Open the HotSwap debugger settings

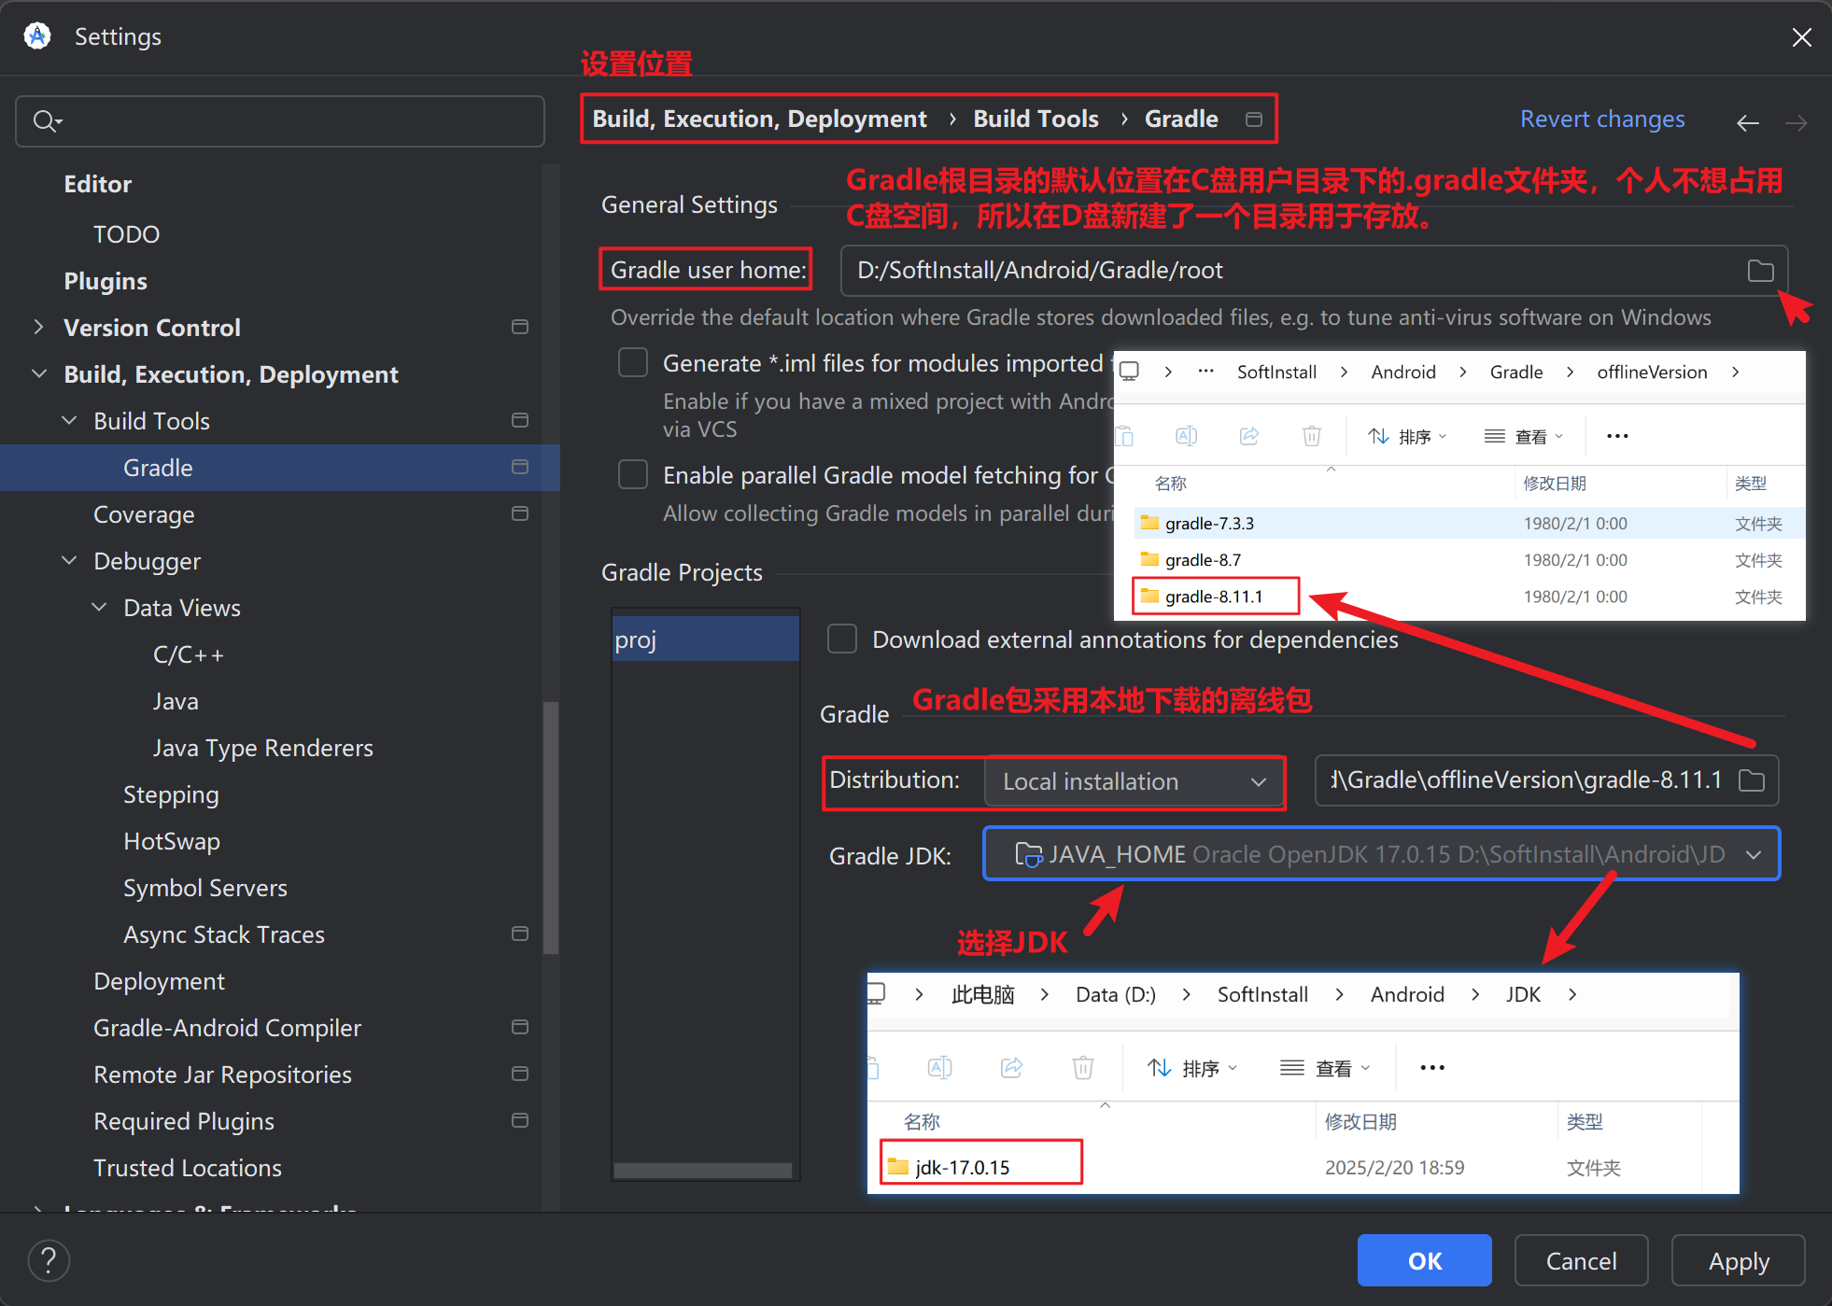coord(172,841)
